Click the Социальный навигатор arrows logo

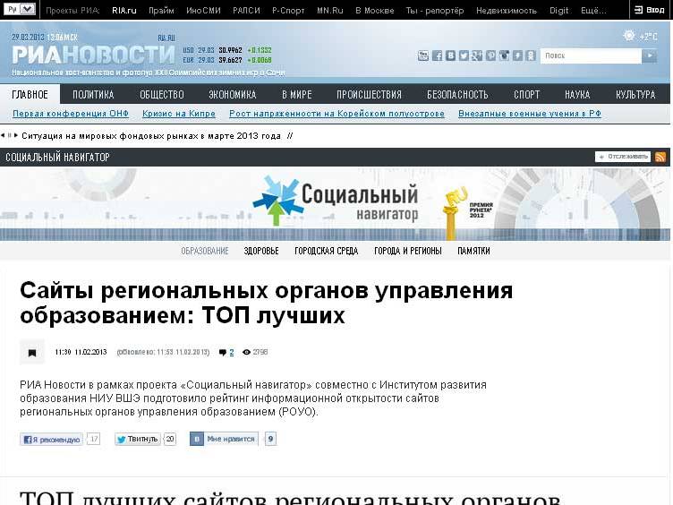[277, 200]
